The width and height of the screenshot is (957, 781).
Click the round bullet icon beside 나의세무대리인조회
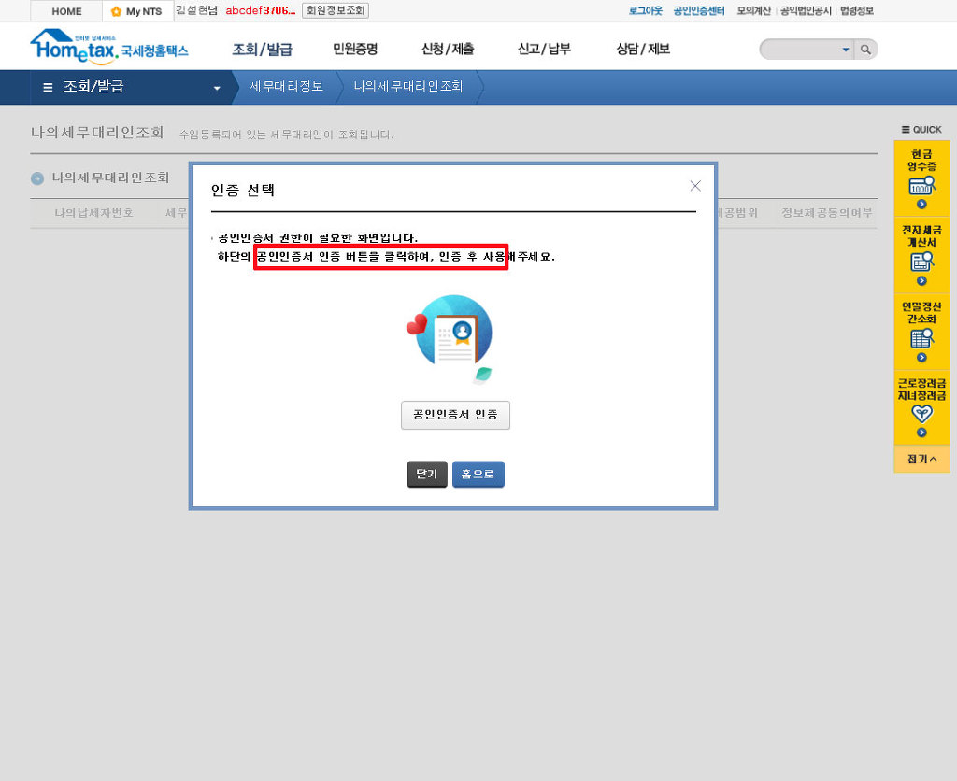click(x=37, y=178)
